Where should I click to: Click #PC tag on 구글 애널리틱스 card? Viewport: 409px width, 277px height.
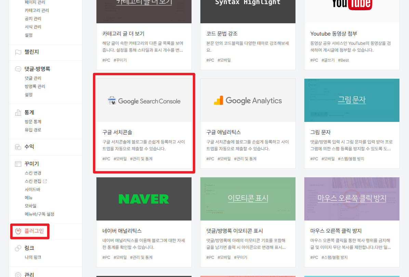pyautogui.click(x=210, y=159)
